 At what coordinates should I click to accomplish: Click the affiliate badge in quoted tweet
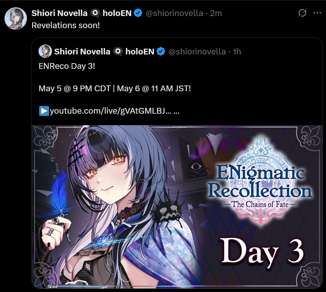tap(118, 52)
